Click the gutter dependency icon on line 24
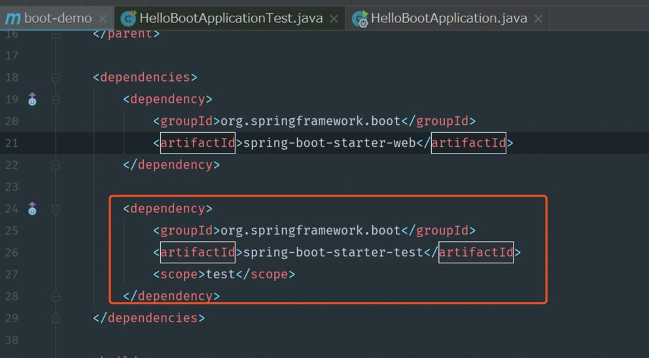Viewport: 649px width, 358px height. tap(32, 209)
